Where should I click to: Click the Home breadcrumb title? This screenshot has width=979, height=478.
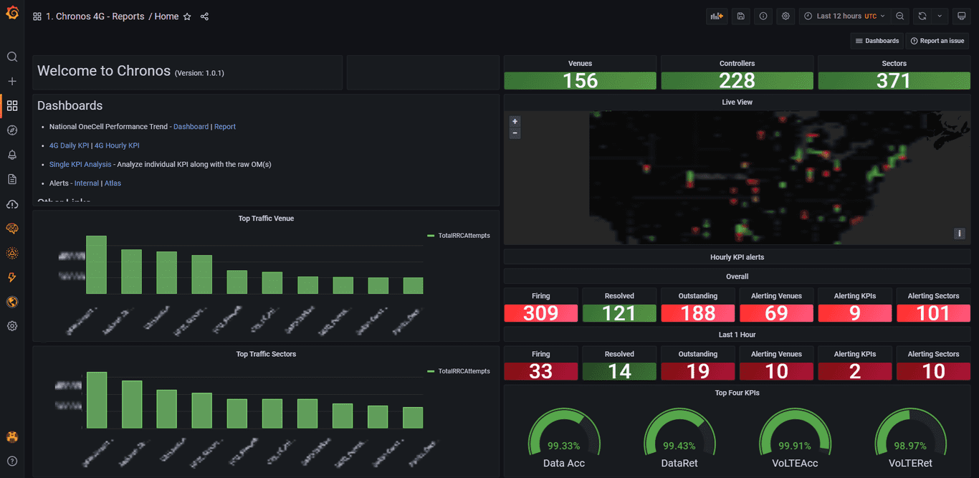tap(166, 16)
